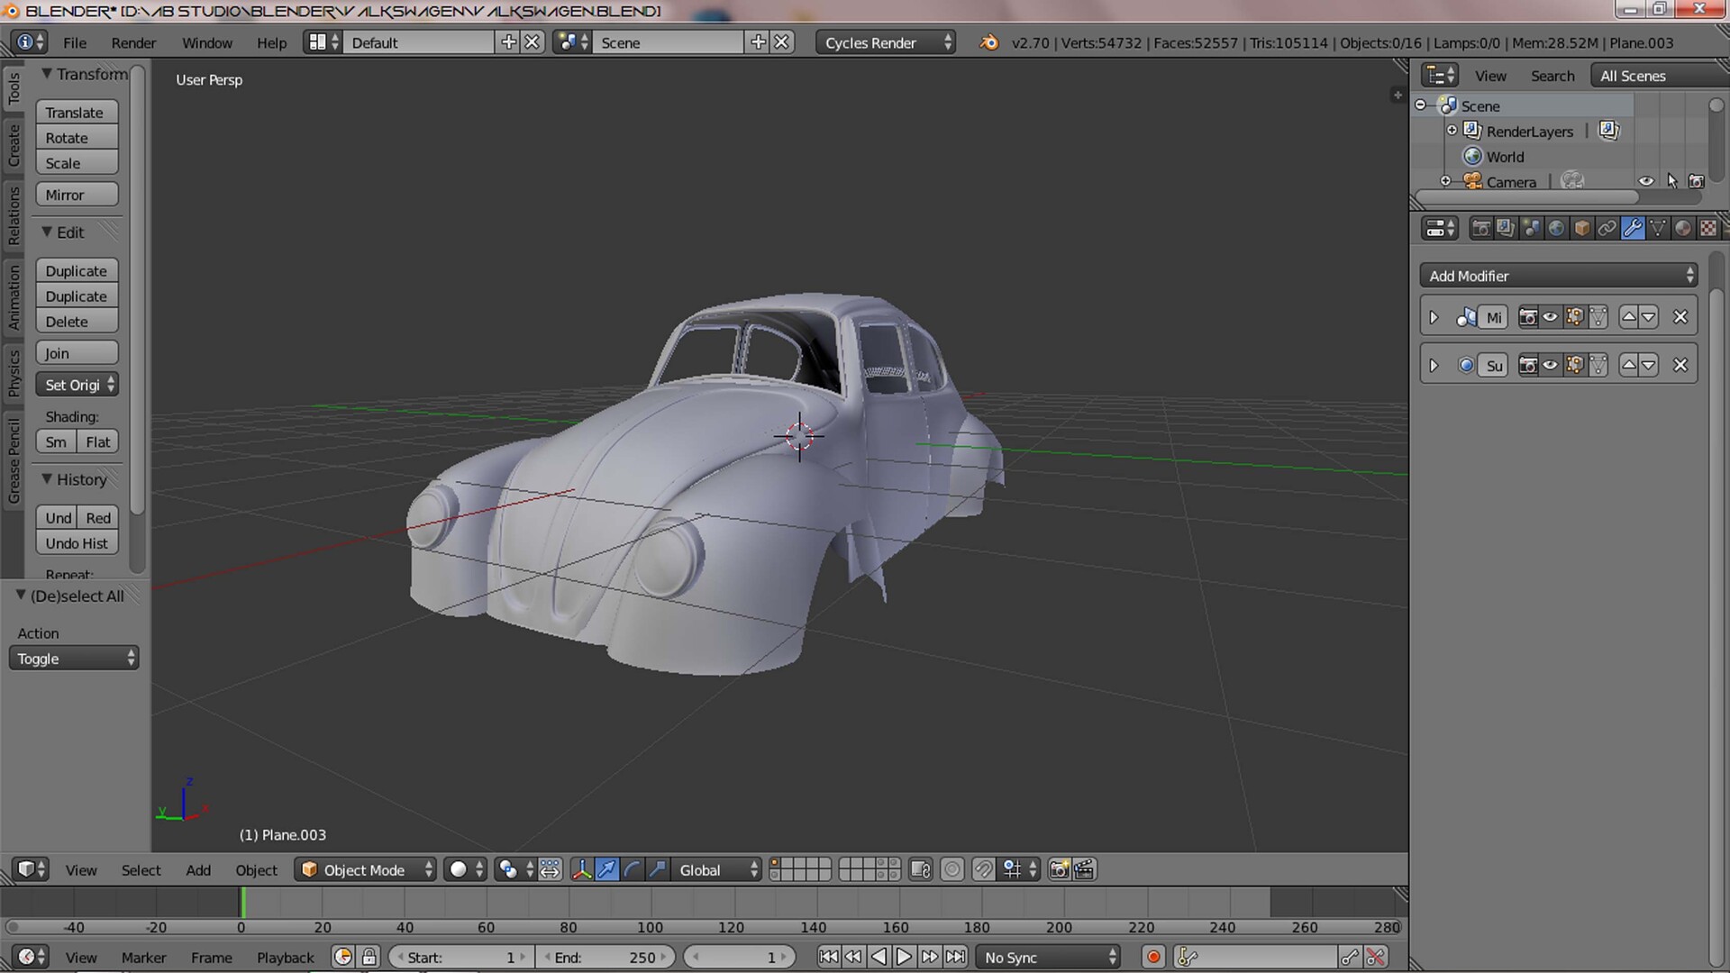The height and width of the screenshot is (973, 1730).
Task: Click the Duplicate button in Edit panel
Action: [77, 270]
